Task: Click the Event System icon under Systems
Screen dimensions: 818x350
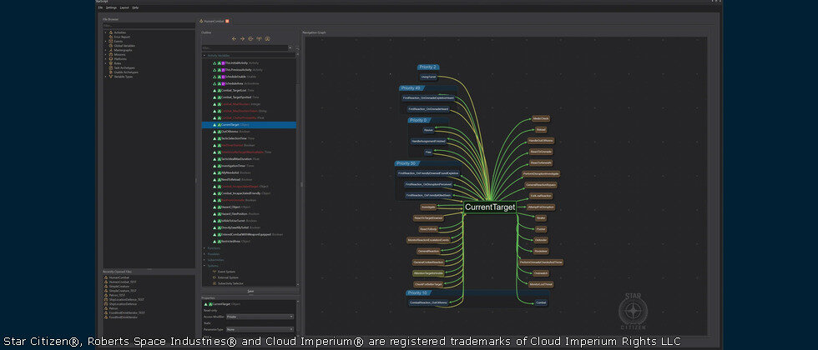Action: pyautogui.click(x=215, y=272)
